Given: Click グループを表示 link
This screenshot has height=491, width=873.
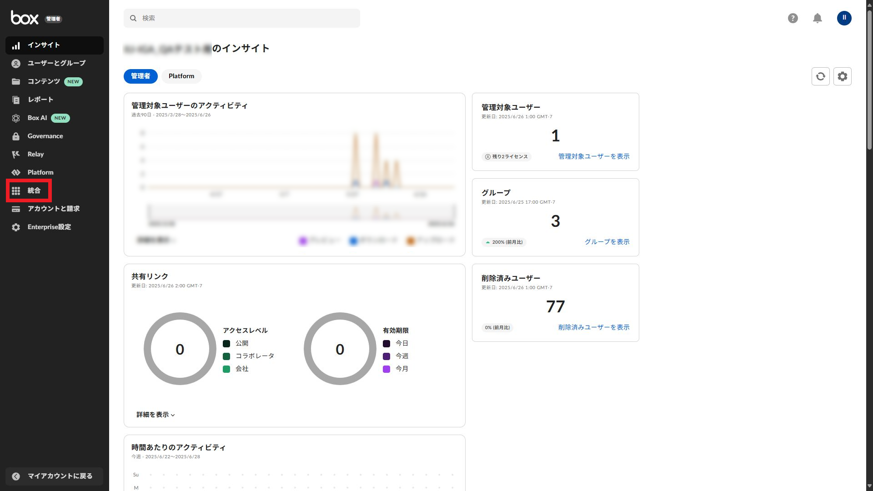Looking at the screenshot, I should (607, 242).
